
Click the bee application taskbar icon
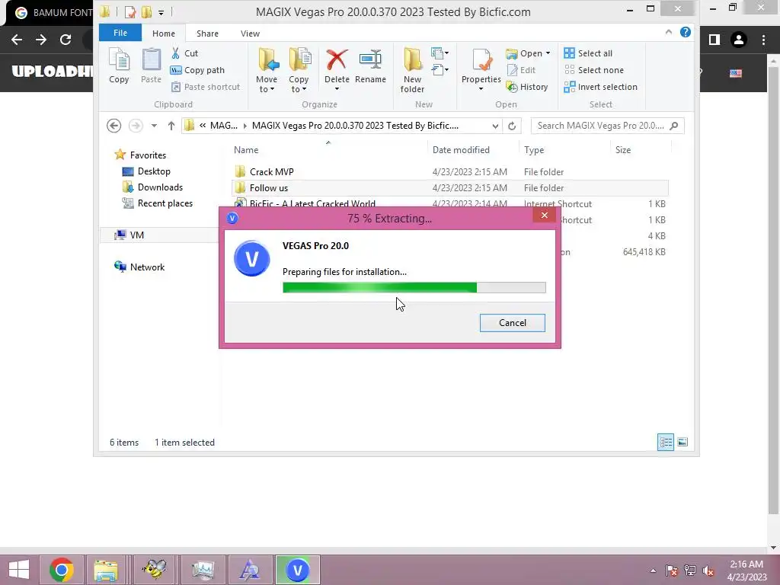click(x=155, y=570)
